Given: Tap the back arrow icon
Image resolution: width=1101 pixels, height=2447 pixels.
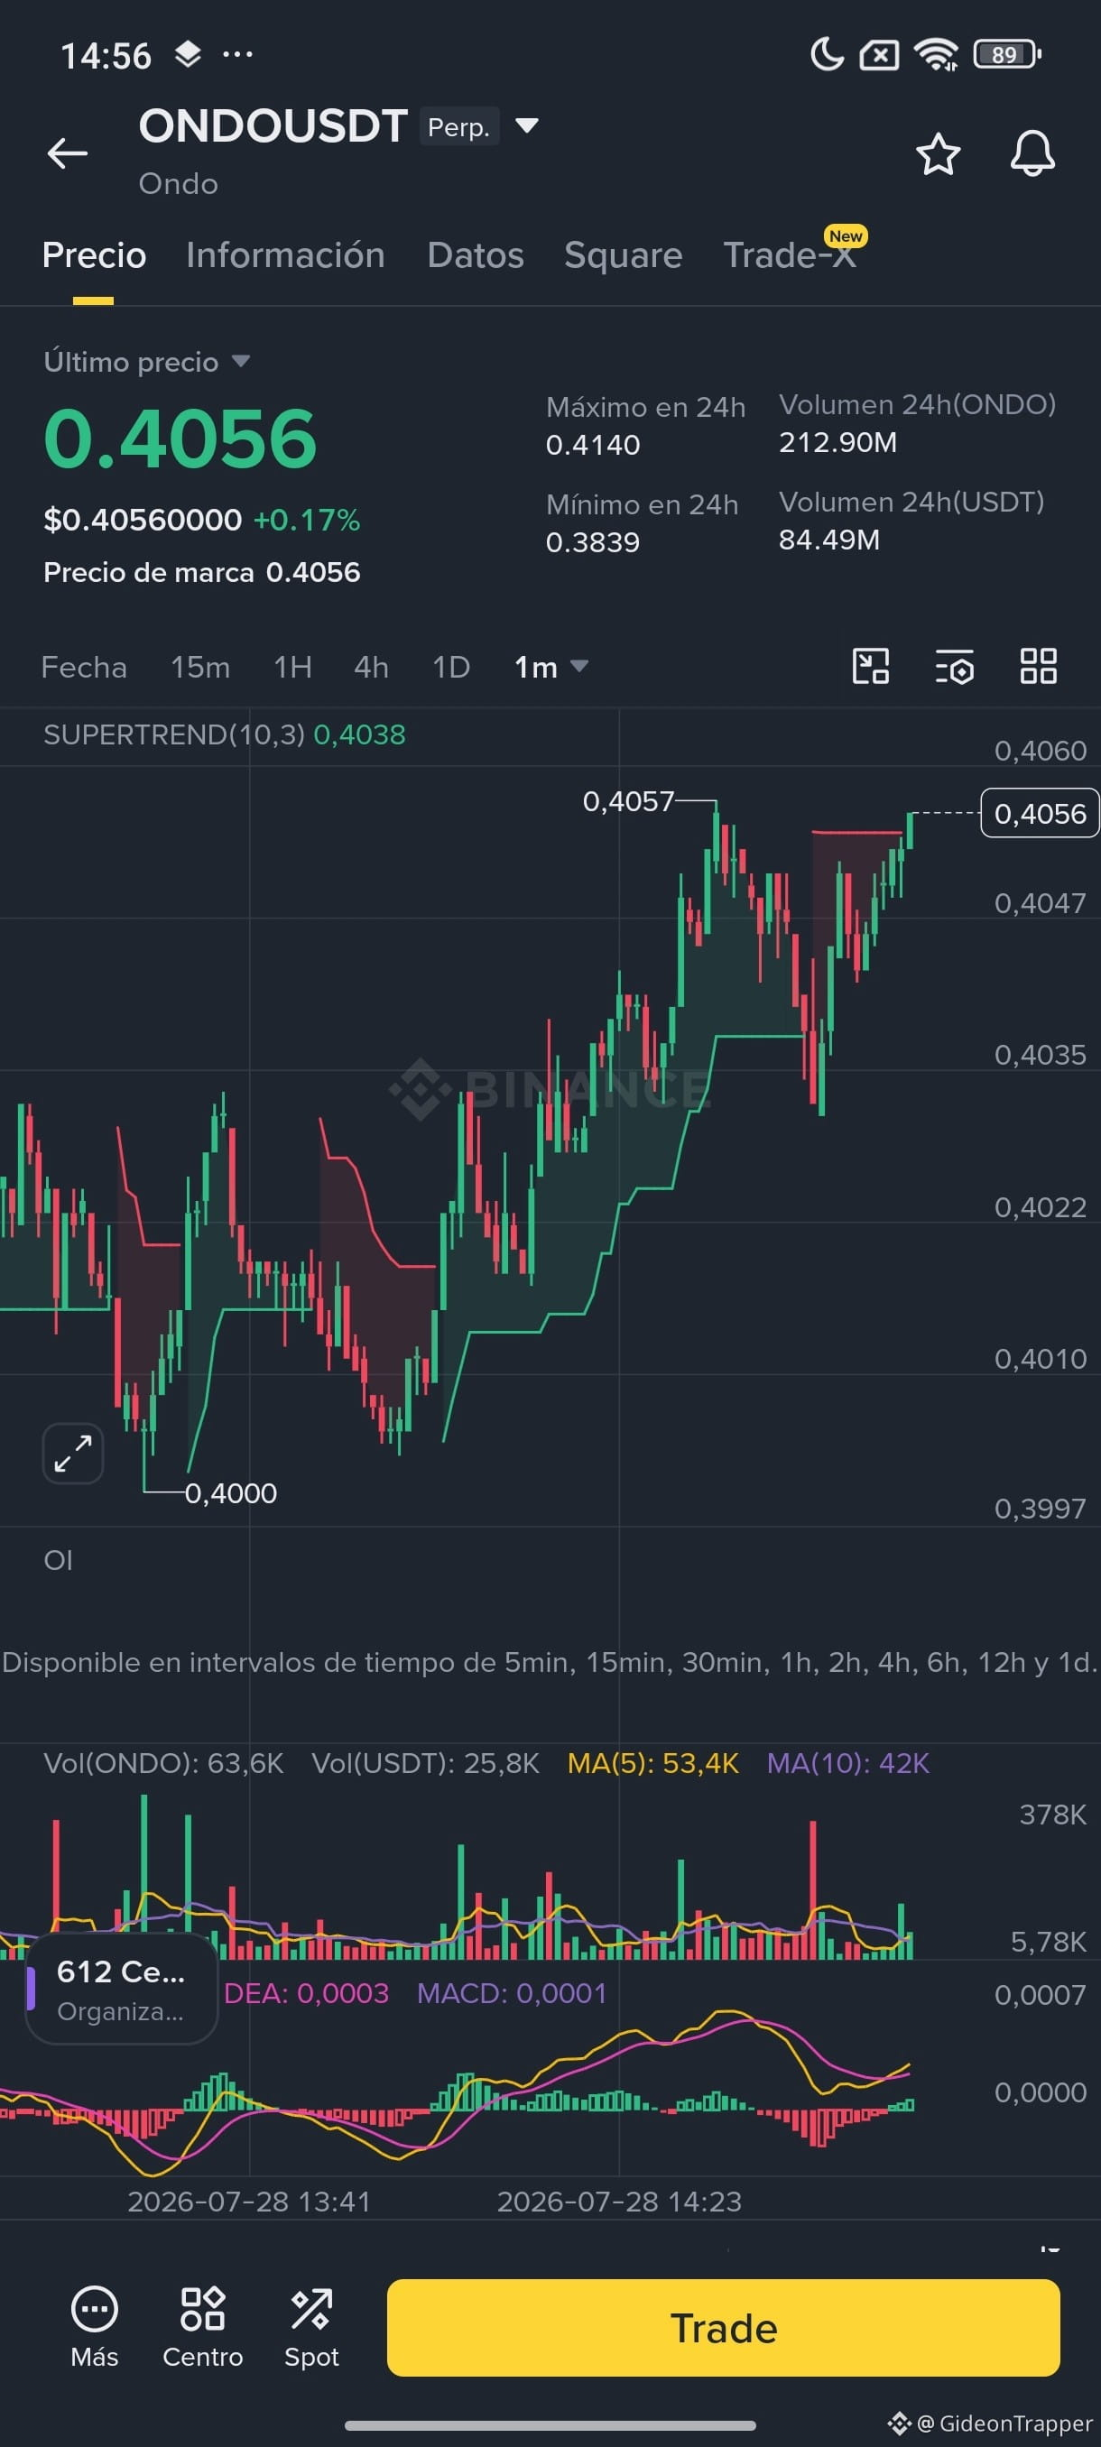Looking at the screenshot, I should (x=68, y=153).
